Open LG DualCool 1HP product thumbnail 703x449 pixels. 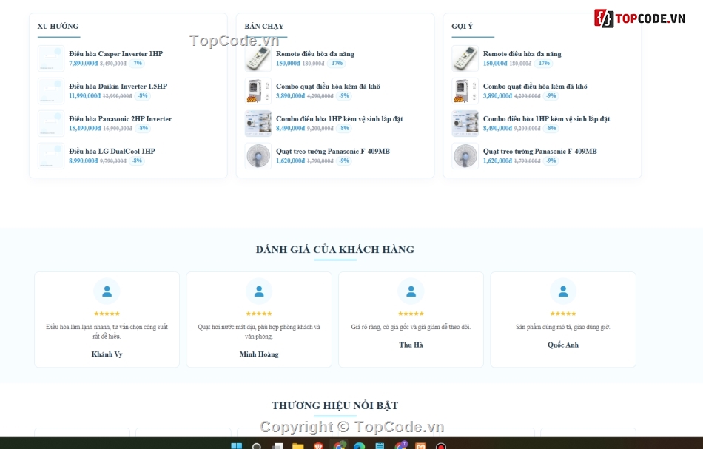(51, 156)
